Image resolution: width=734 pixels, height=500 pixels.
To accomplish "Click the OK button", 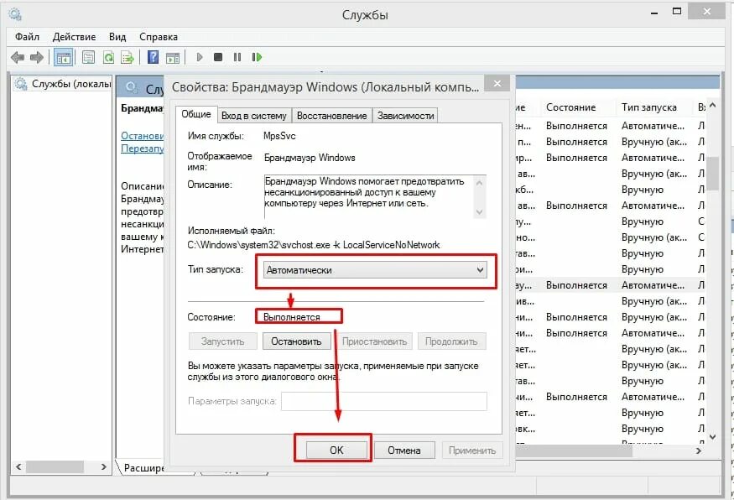I will tap(336, 450).
